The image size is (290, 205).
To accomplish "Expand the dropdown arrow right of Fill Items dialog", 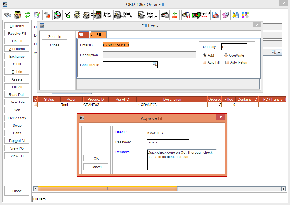I will click(279, 52).
